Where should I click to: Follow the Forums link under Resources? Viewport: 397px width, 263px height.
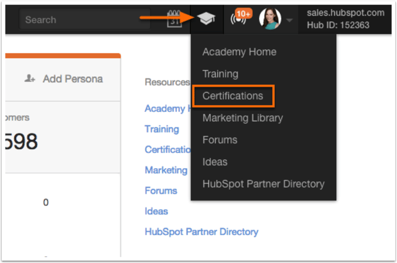[x=161, y=191]
